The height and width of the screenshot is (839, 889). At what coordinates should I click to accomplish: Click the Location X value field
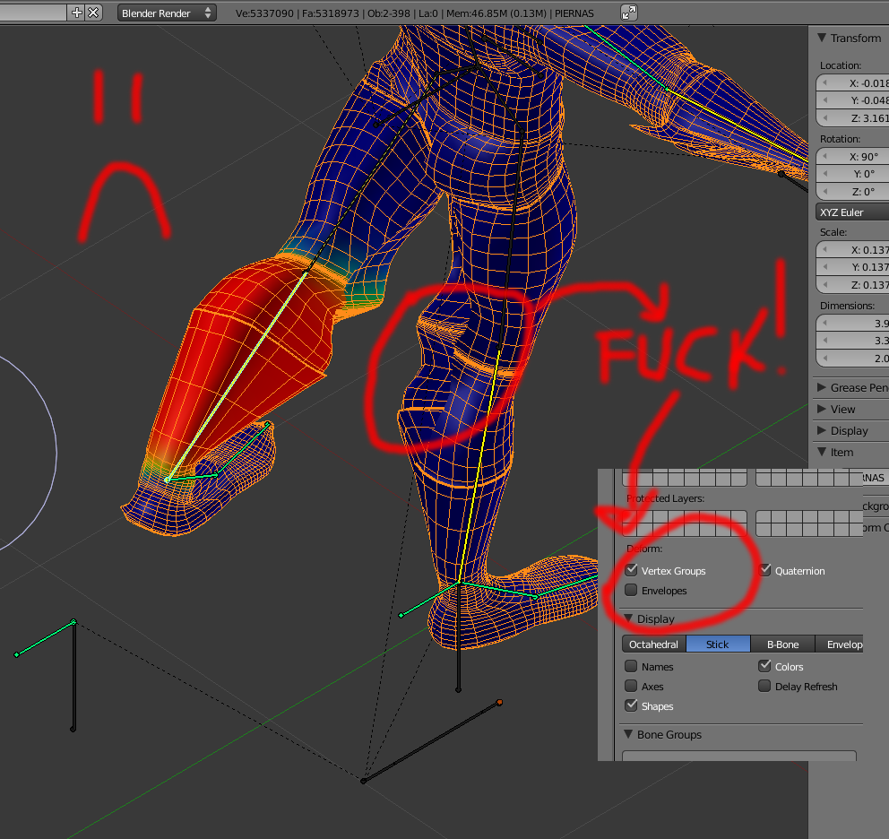click(852, 83)
